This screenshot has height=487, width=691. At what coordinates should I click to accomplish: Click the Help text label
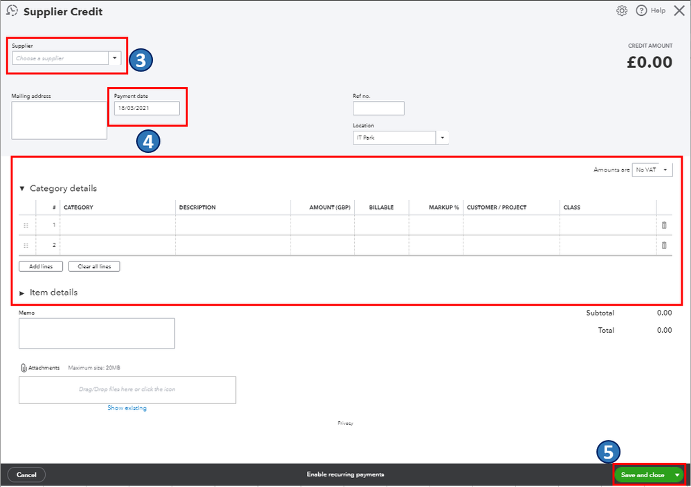(658, 10)
